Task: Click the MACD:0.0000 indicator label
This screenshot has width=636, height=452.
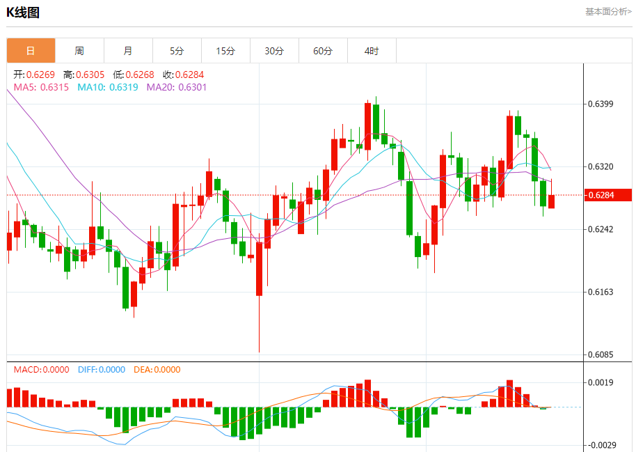Action: coord(41,370)
